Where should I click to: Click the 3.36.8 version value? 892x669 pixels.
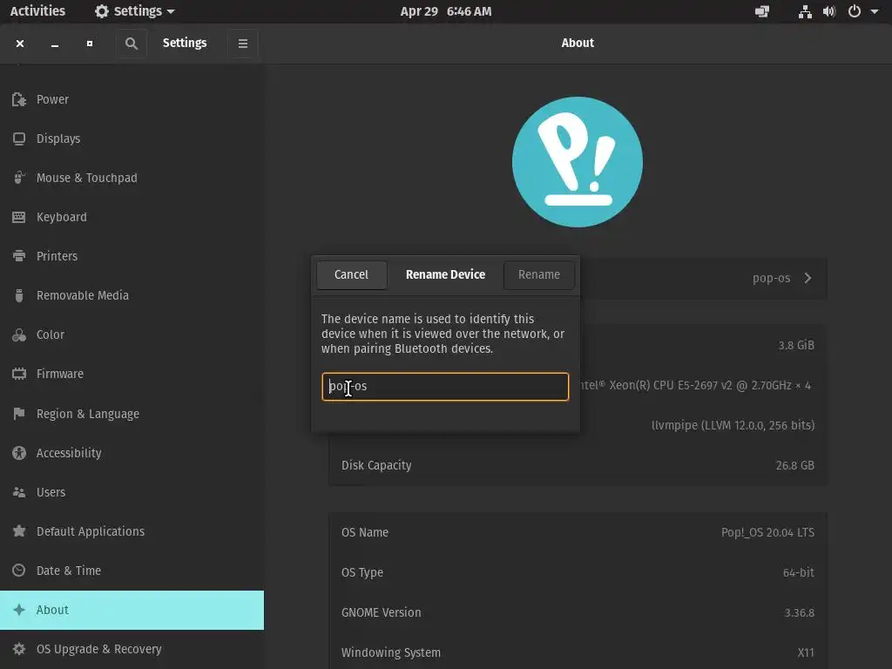(x=800, y=612)
